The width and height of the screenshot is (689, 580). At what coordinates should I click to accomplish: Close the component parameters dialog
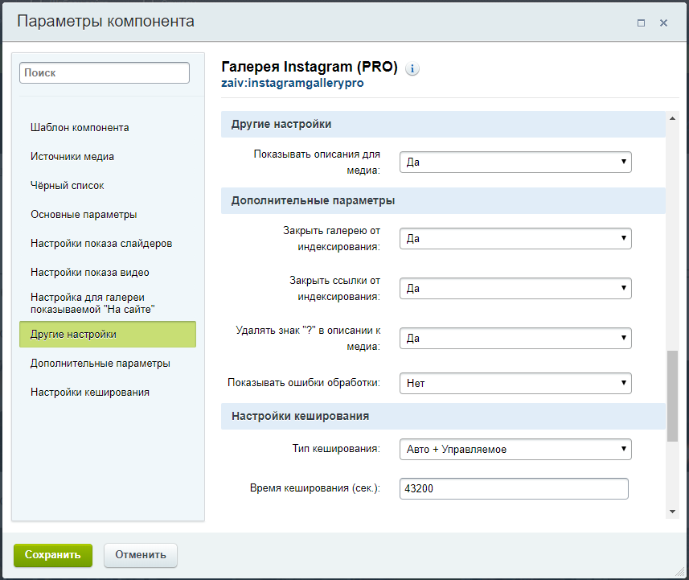pos(663,23)
